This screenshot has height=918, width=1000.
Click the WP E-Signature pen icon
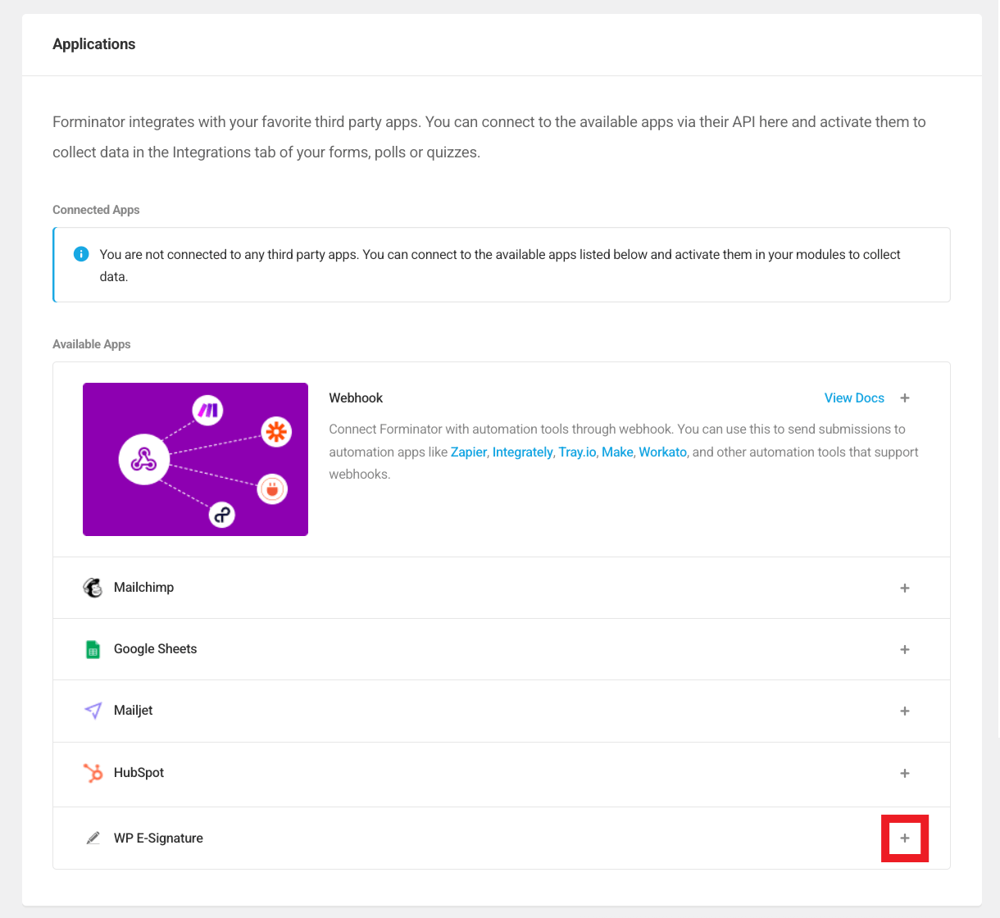(93, 838)
